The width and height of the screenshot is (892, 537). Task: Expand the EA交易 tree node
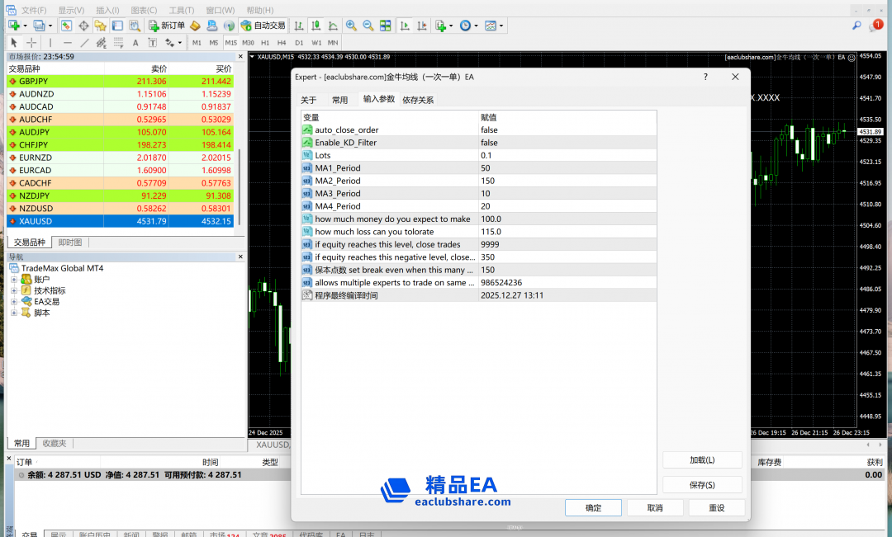coord(14,302)
